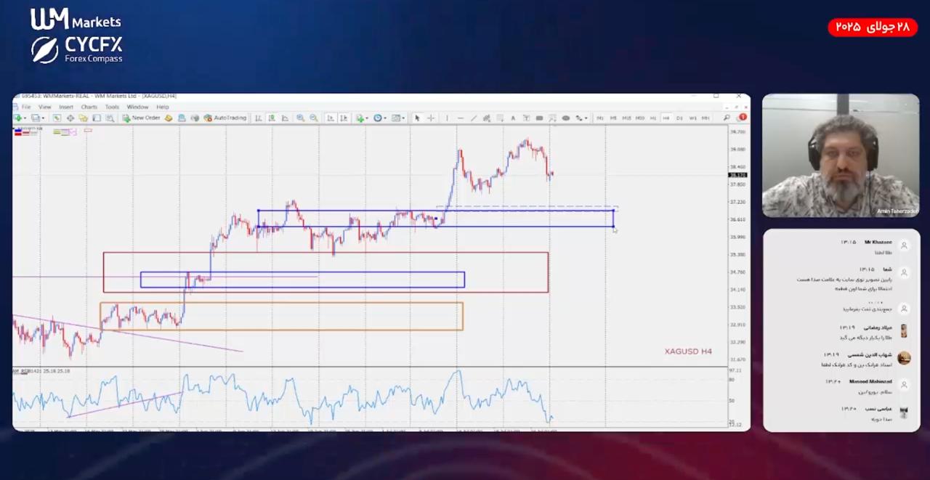Toggle chart auto scroll button

[330, 118]
